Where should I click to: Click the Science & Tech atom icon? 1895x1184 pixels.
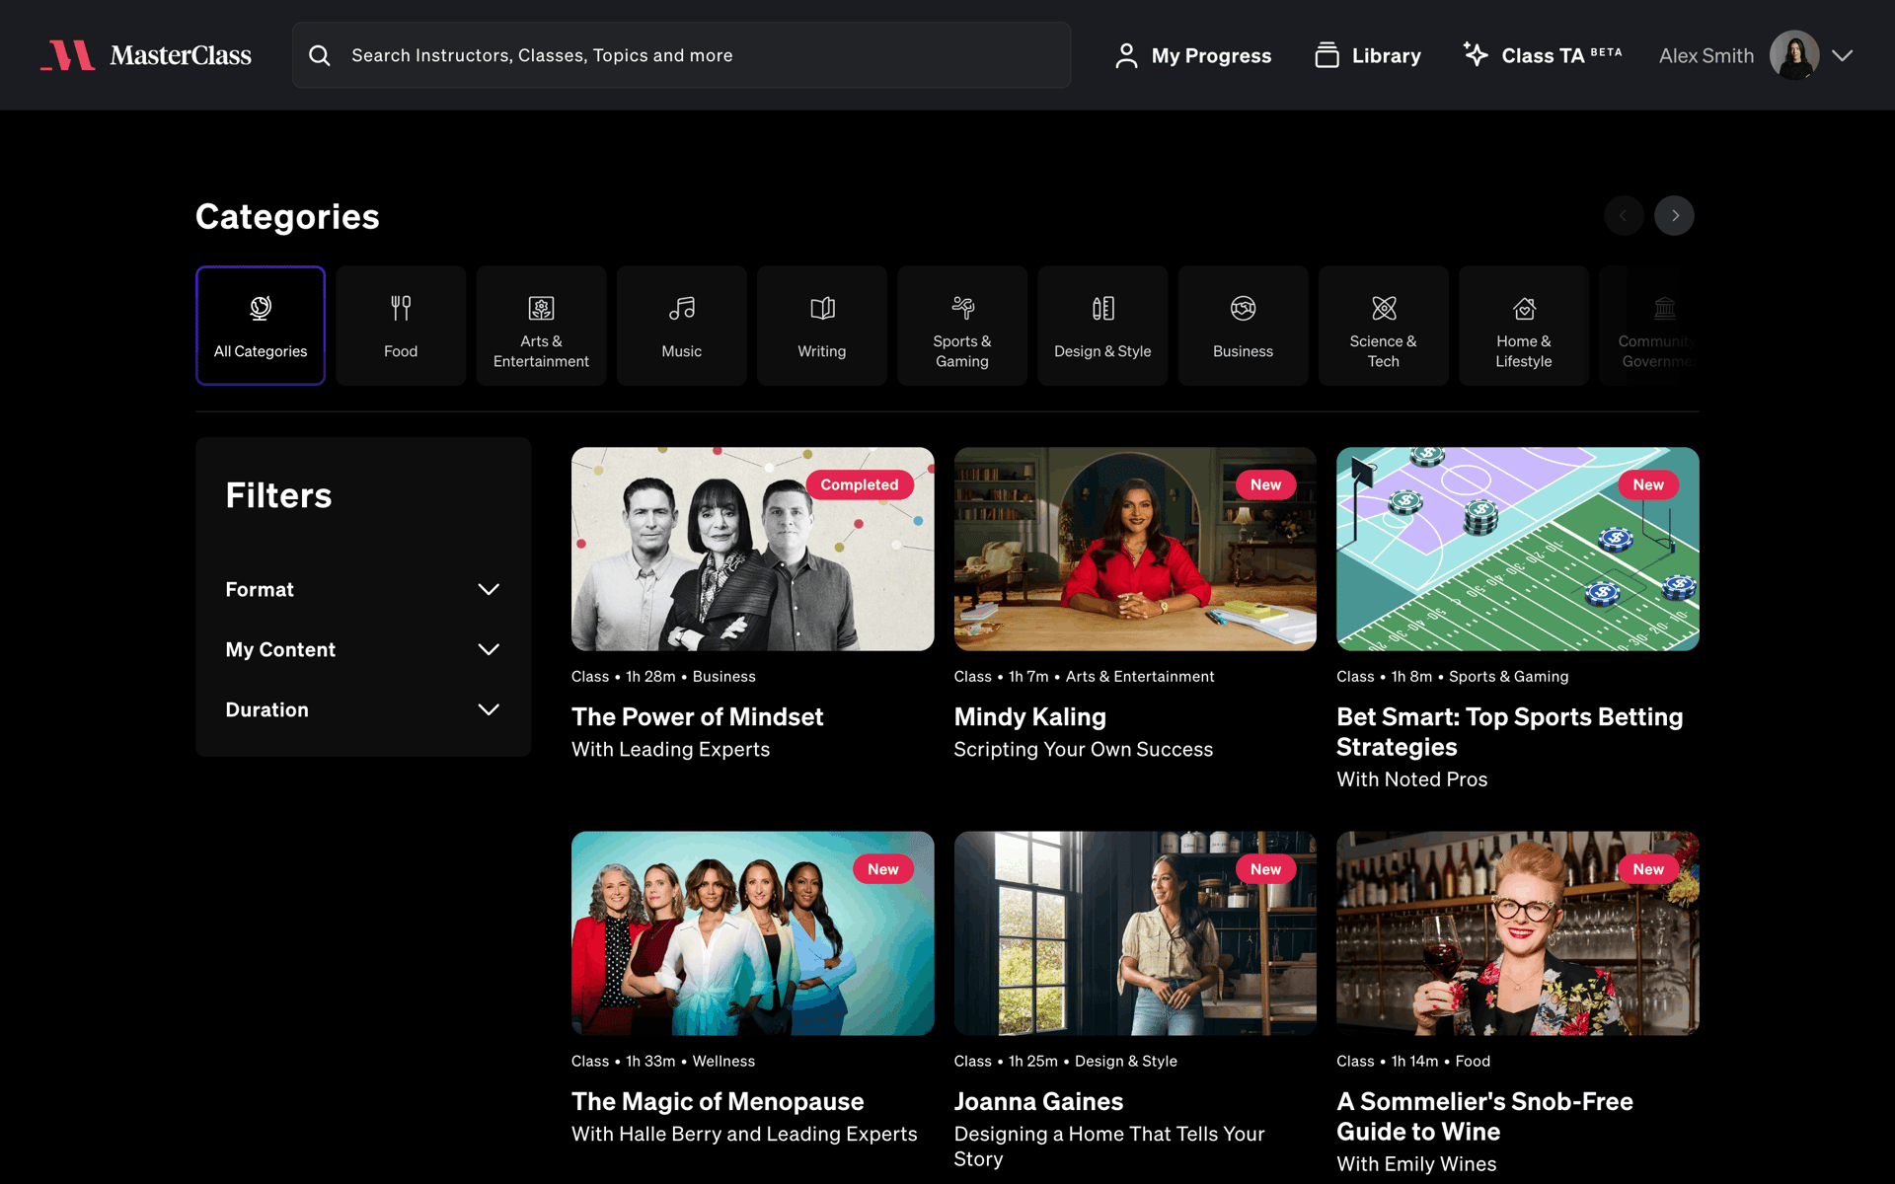pyautogui.click(x=1384, y=308)
